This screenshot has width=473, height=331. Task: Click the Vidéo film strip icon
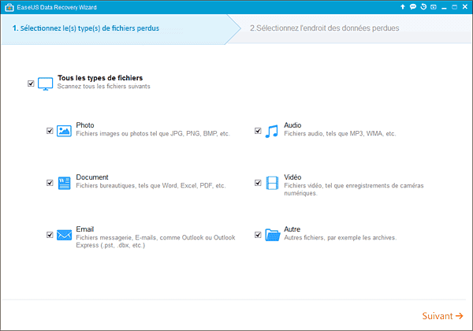click(272, 183)
